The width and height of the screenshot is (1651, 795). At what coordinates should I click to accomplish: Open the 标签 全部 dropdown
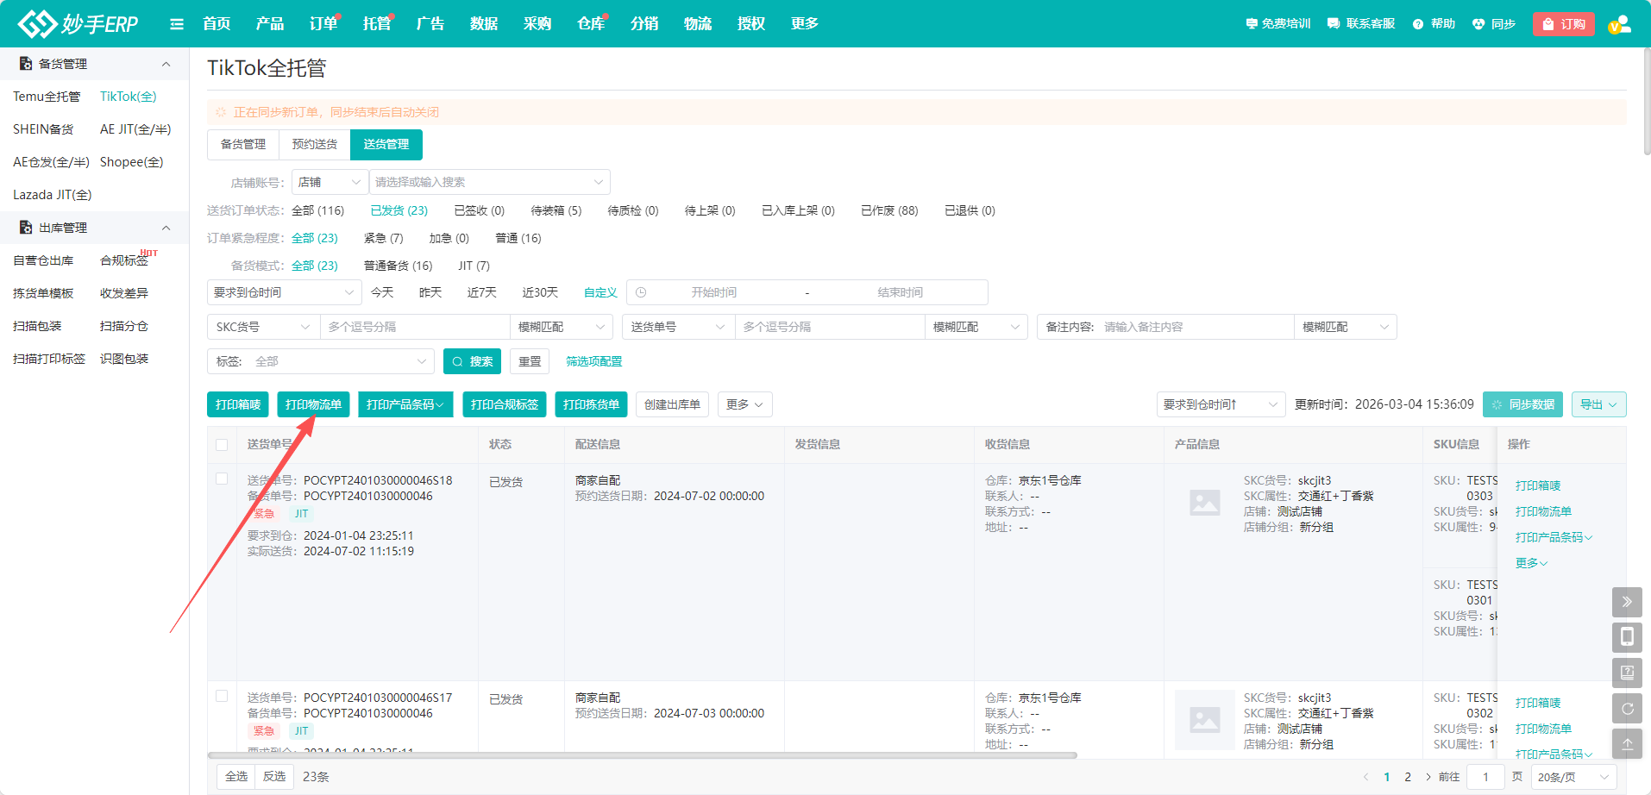tap(321, 361)
